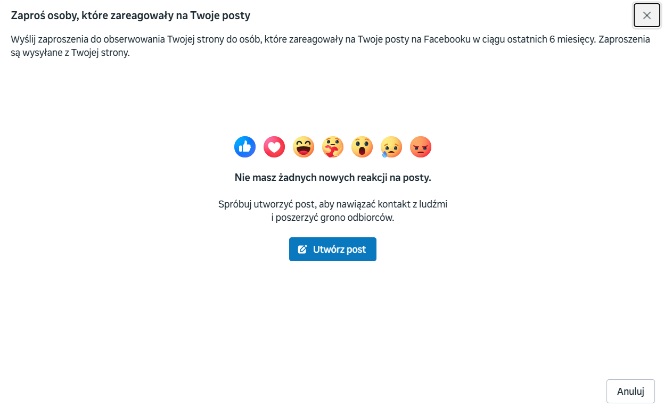664x407 pixels.
Task: Click the heading Zaproś osoby, które zareagowały
Action: coord(131,15)
